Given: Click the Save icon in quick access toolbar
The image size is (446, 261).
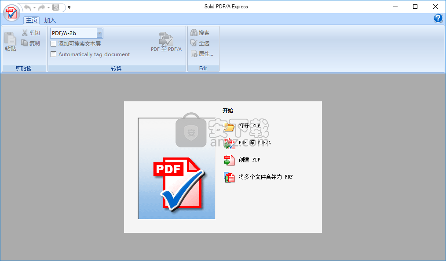Looking at the screenshot, I should click(56, 7).
